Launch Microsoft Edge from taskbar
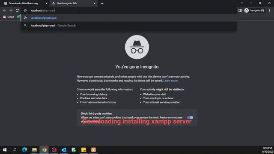 pos(25,150)
